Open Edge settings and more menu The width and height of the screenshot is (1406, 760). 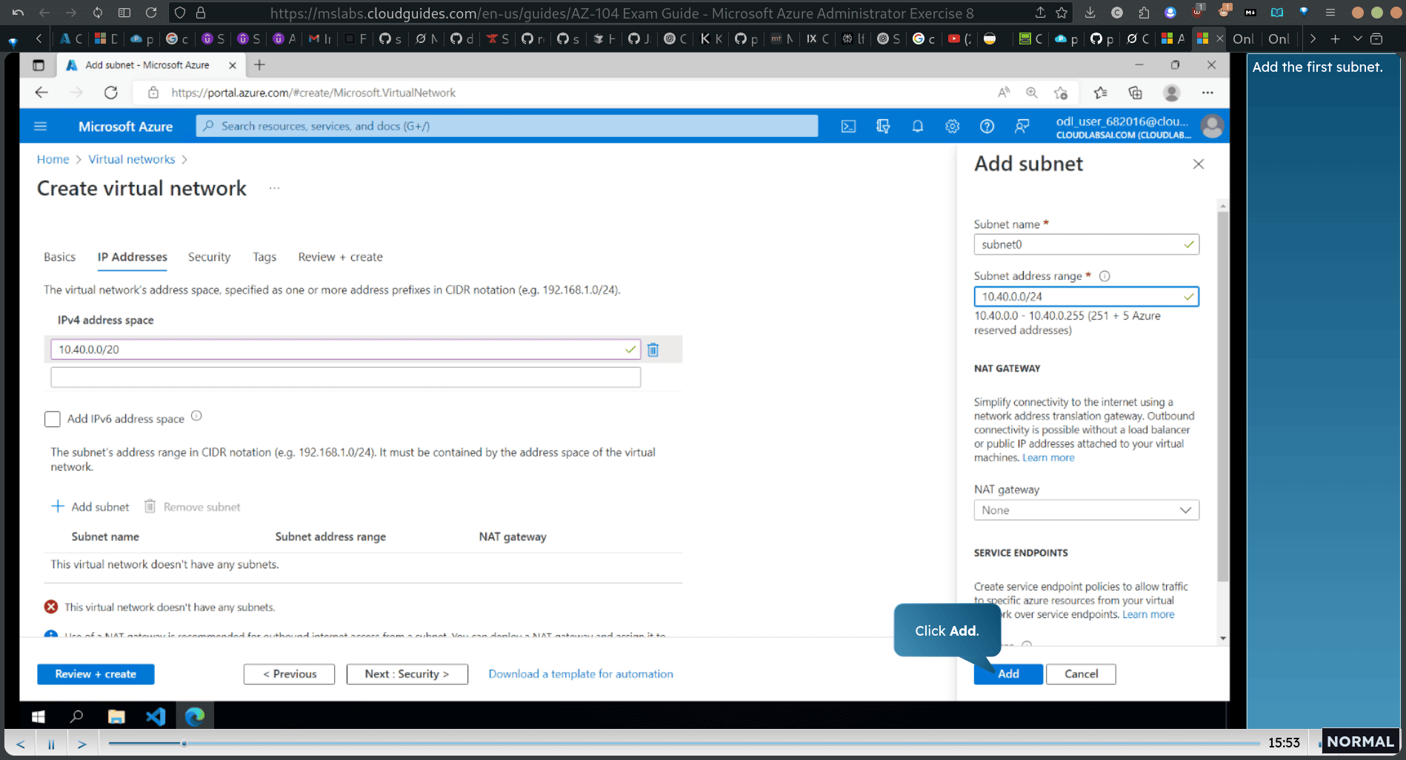[1207, 93]
